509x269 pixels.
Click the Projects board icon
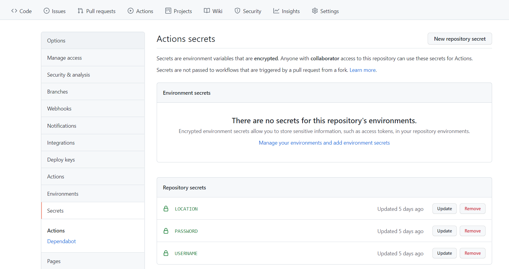tap(168, 11)
